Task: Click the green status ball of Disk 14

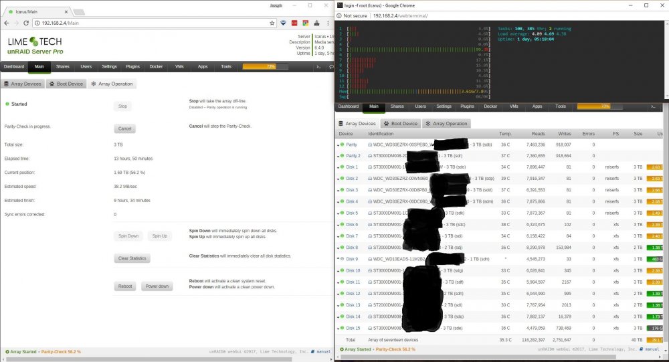Action: point(342,316)
